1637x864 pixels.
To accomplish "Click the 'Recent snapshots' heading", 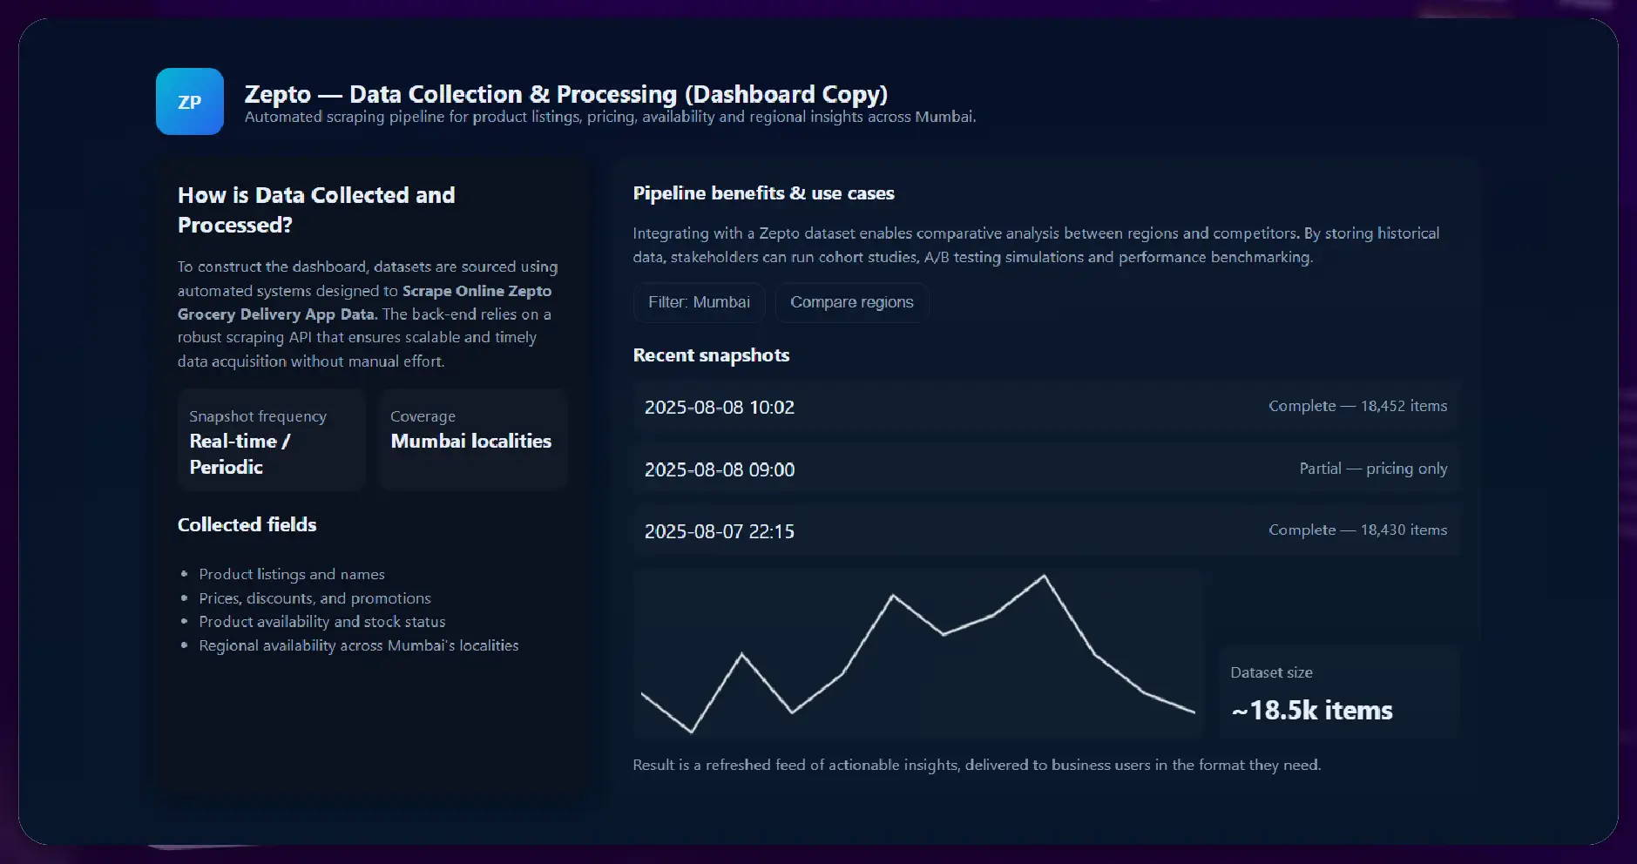I will (711, 355).
